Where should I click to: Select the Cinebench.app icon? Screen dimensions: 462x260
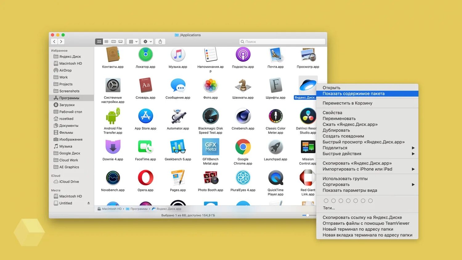(243, 116)
